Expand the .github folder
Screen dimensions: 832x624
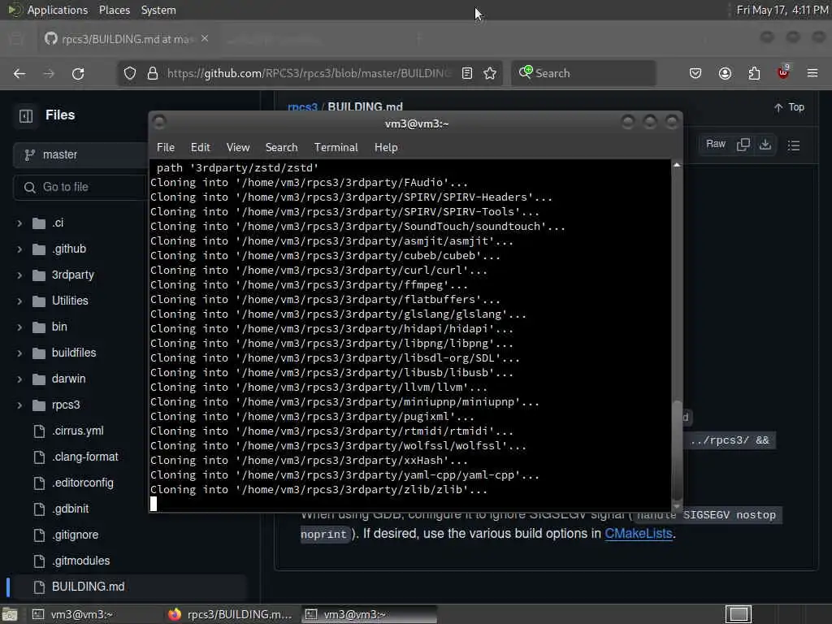[19, 249]
